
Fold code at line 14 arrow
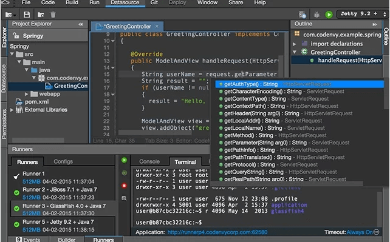tap(113, 67)
